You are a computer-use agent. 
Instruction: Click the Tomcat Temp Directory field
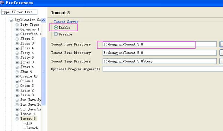pos(159,61)
